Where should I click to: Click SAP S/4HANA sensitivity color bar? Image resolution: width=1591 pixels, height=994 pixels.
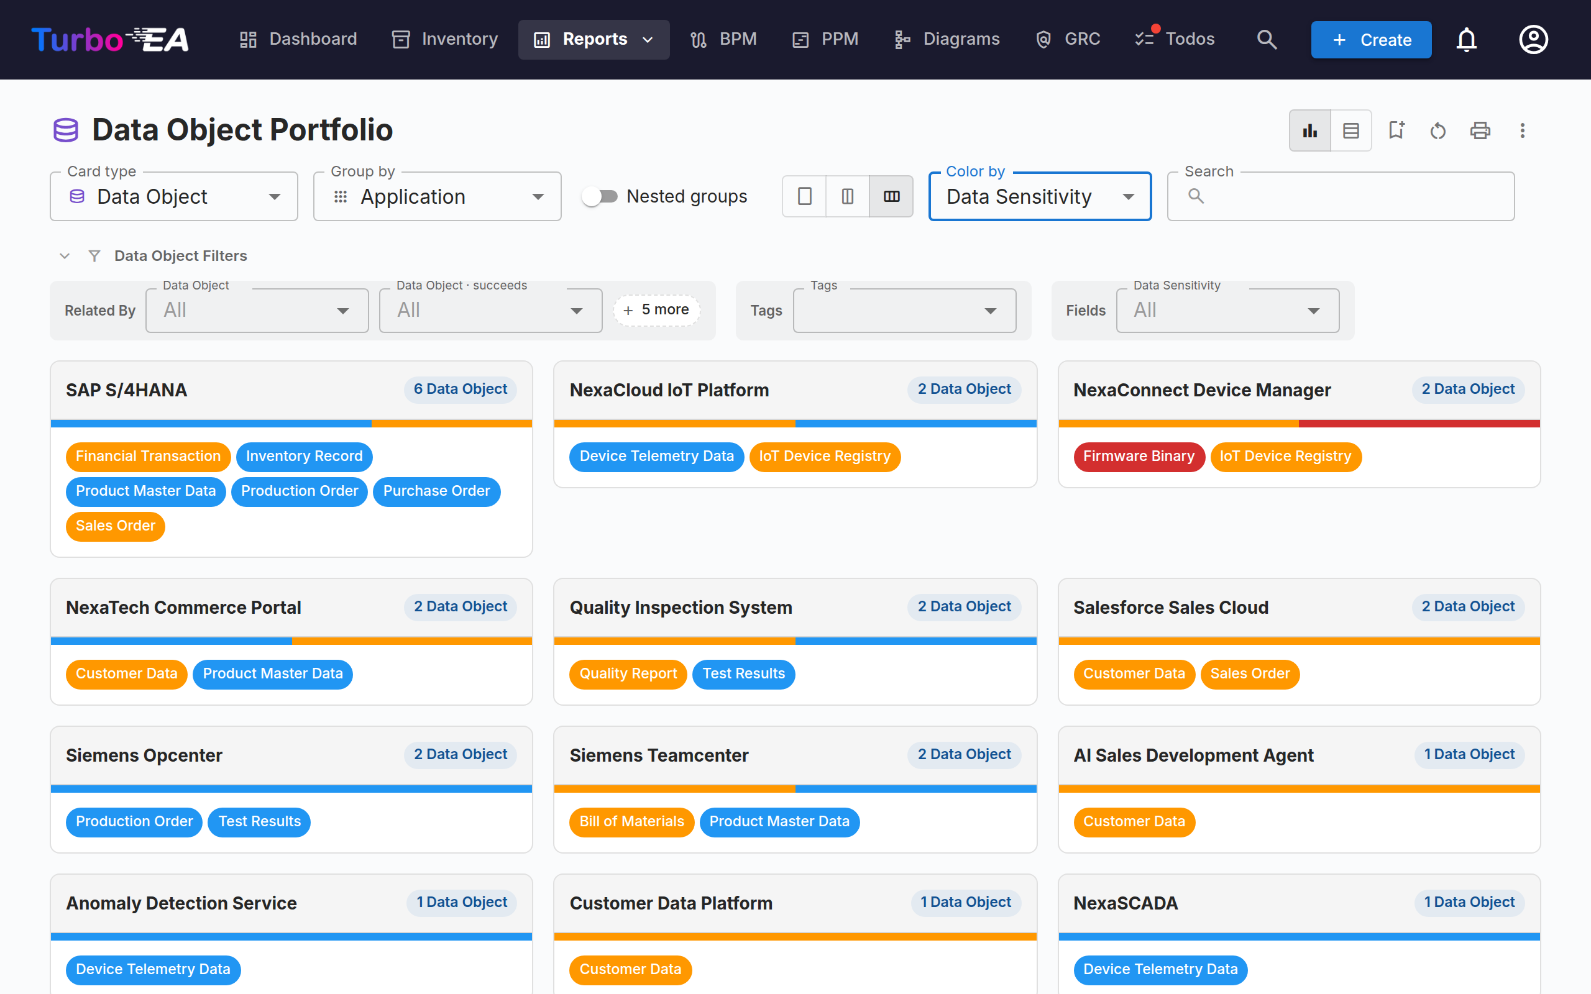point(291,423)
